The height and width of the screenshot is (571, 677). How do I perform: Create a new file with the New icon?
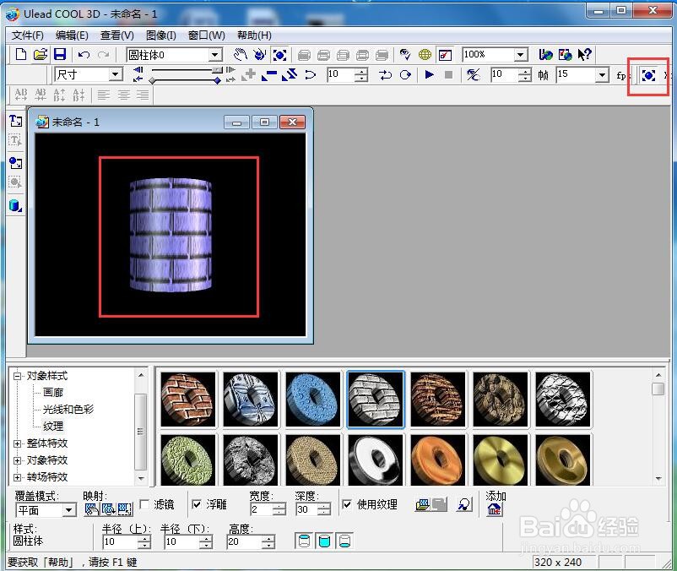[x=21, y=54]
